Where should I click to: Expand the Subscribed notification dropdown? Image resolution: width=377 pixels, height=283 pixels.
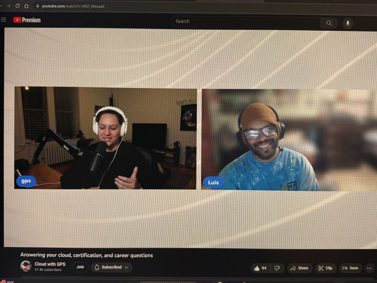tap(112, 267)
